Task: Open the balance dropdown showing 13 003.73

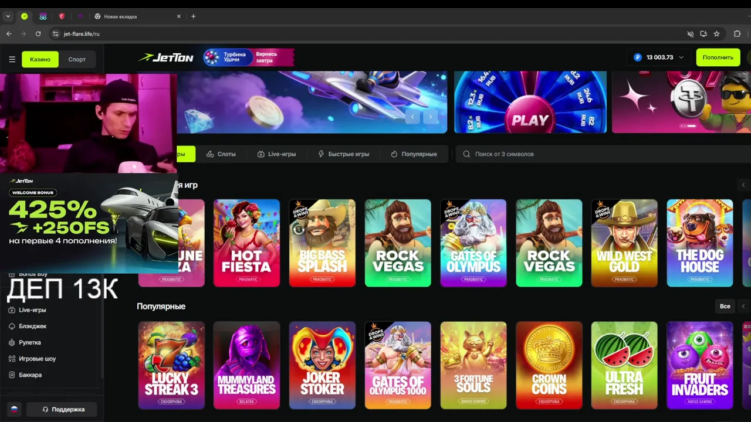Action: coord(659,57)
